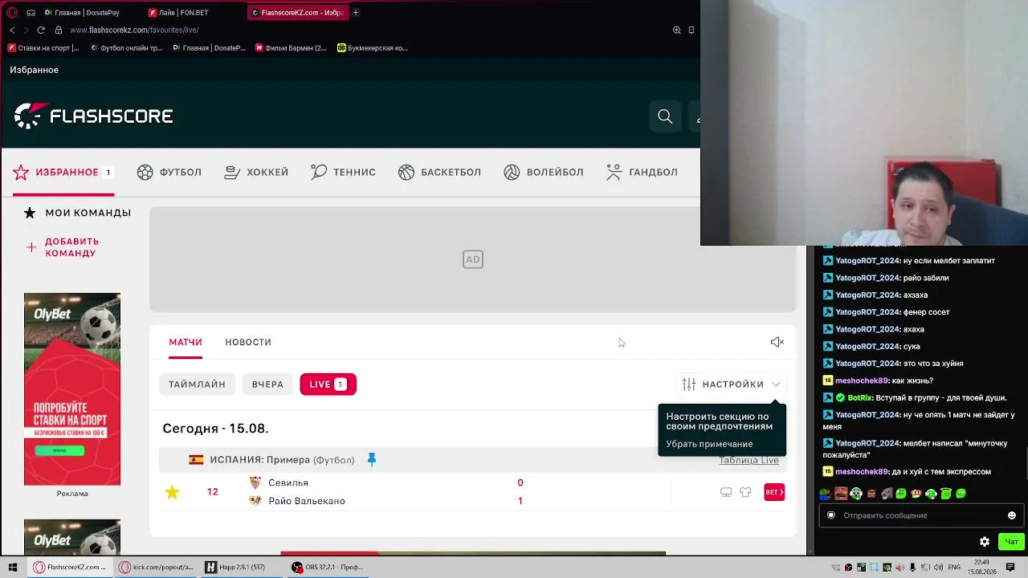Remove Sevilla match from favourites via yellow star
1028x578 pixels.
pos(172,492)
